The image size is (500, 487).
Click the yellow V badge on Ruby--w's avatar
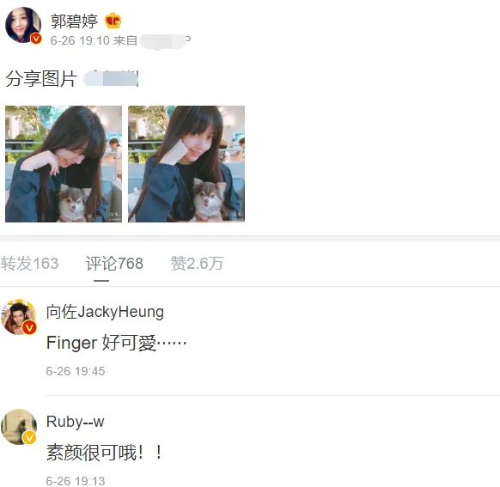point(29,437)
